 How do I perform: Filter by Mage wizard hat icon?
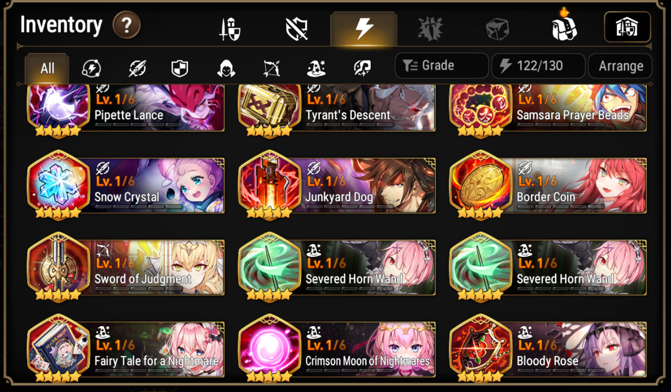(x=316, y=69)
